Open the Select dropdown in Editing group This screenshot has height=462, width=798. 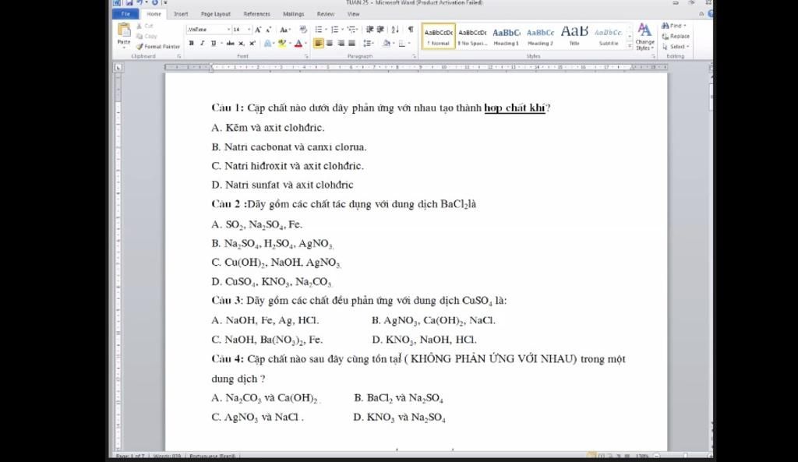pyautogui.click(x=676, y=46)
